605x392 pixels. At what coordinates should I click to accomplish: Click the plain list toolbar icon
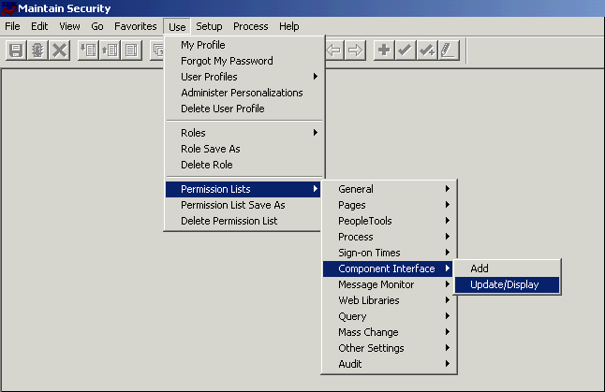131,51
